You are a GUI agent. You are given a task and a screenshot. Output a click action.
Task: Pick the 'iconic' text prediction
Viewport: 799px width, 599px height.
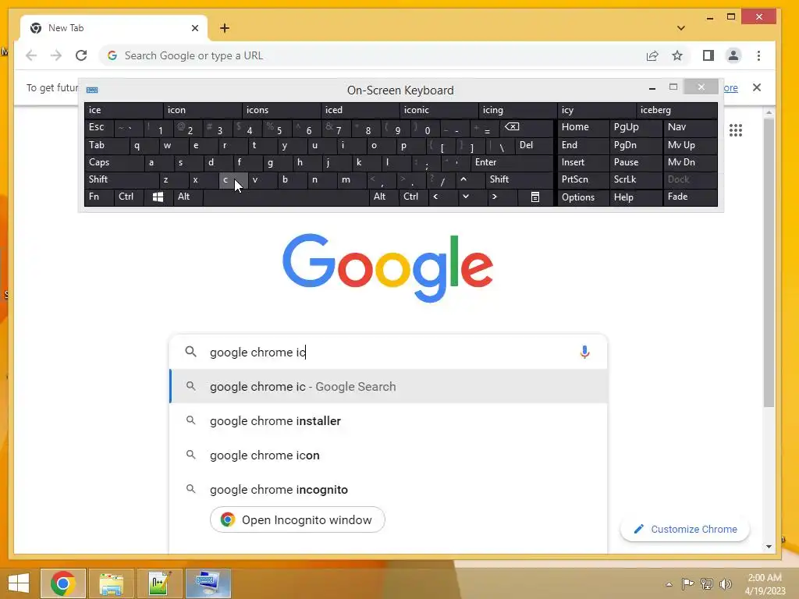click(439, 110)
